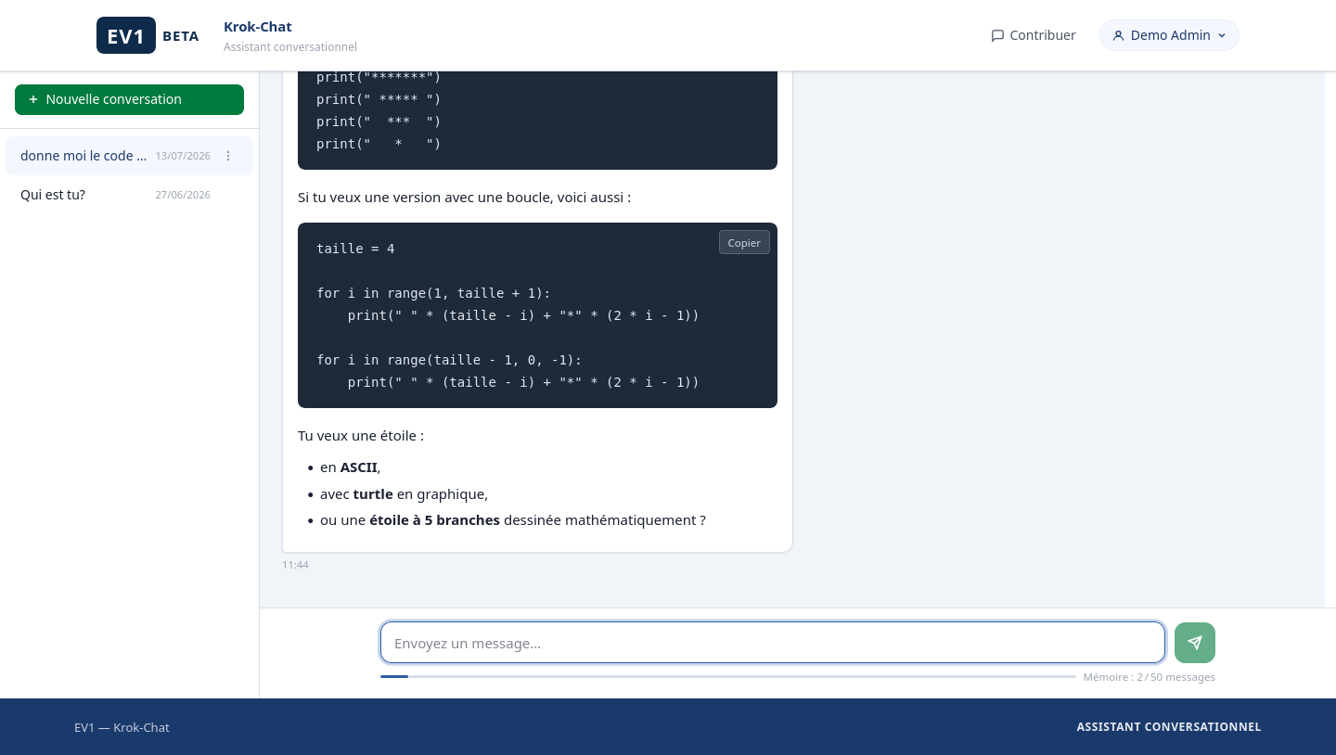Click the user avatar icon beside Demo Admin
This screenshot has width=1336, height=755.
tap(1118, 35)
